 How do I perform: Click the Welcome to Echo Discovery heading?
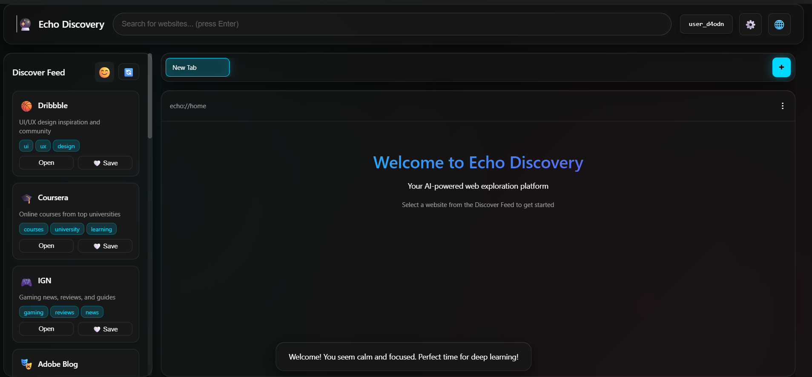(x=478, y=163)
